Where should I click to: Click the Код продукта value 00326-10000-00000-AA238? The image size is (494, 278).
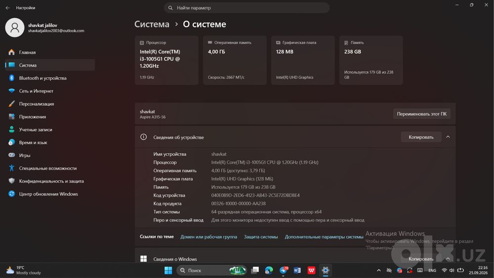239,203
